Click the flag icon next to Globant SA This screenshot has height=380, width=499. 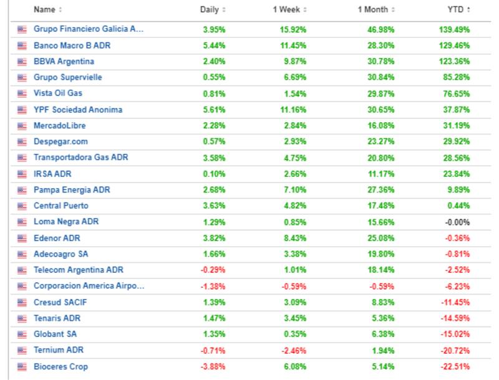click(22, 335)
